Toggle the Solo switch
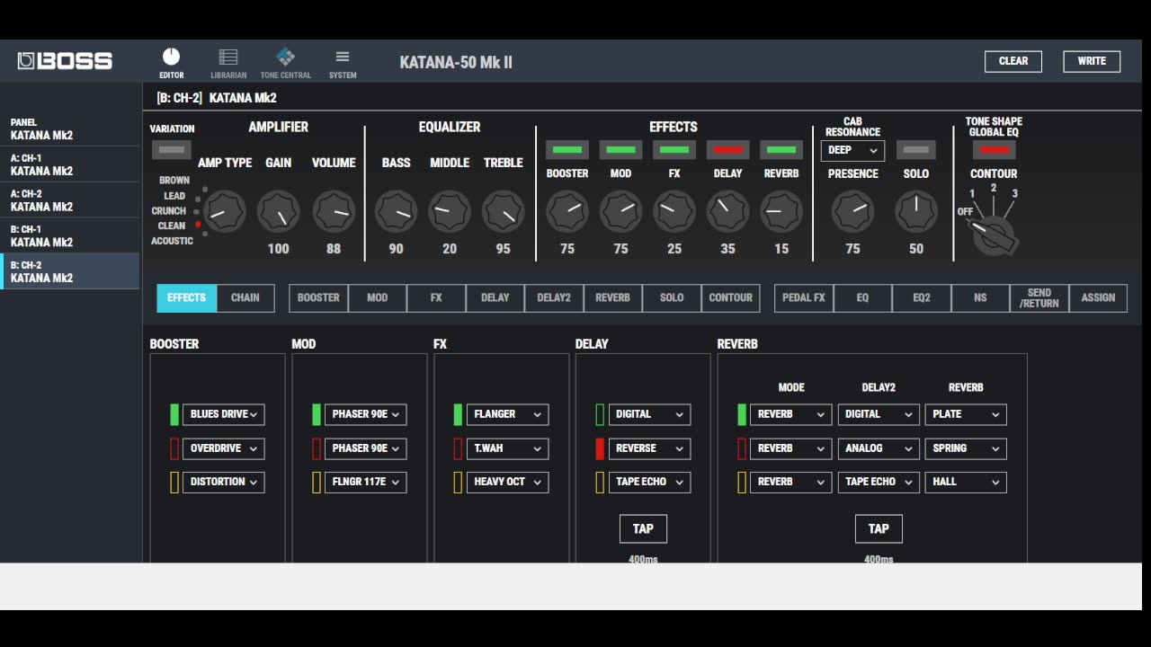Viewport: 1151px width, 647px height. (916, 149)
